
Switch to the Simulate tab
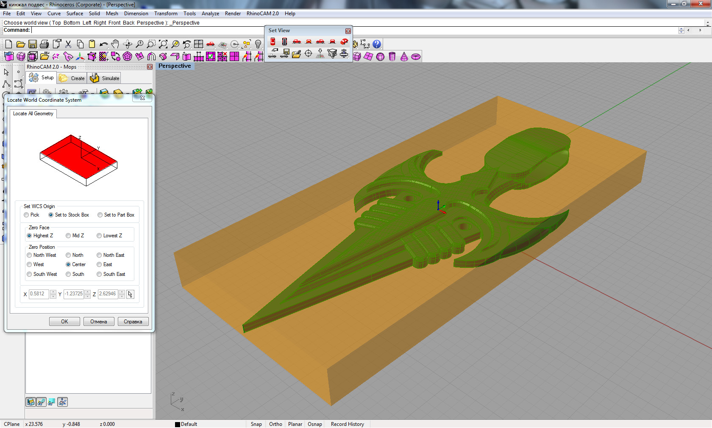coord(105,78)
